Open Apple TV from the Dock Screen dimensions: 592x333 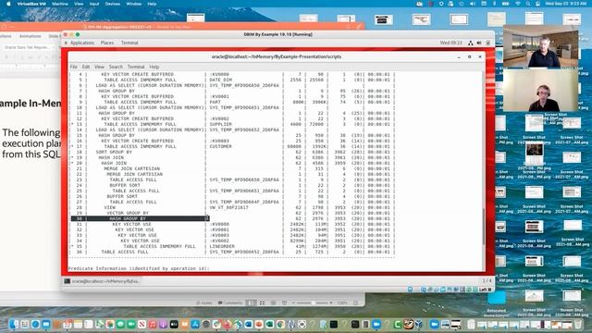point(174,324)
